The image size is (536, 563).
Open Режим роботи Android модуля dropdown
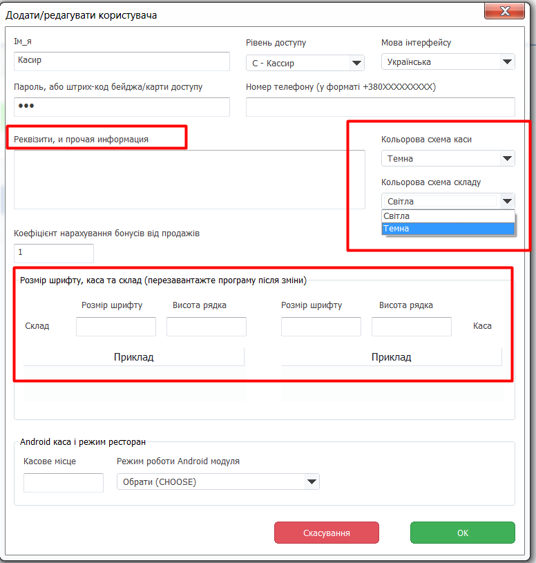click(x=218, y=481)
